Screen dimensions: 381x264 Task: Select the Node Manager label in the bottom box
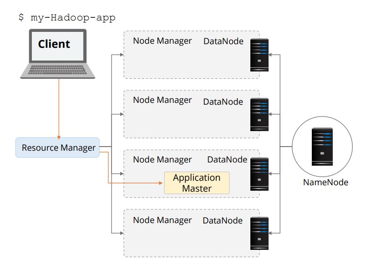[162, 220]
